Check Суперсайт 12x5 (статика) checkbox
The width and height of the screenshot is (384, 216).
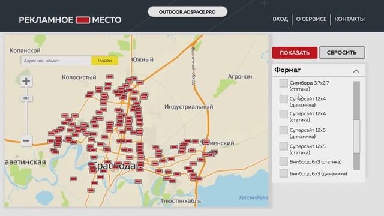point(284,146)
